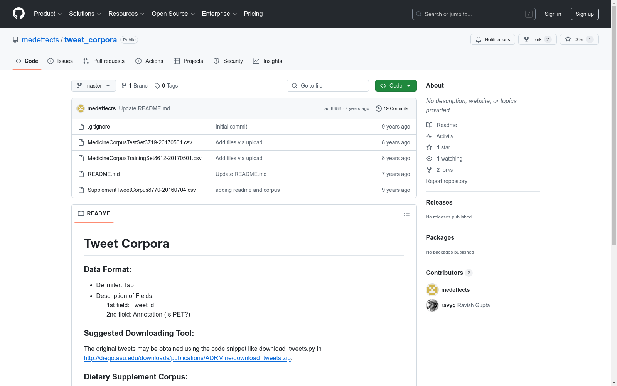617x386 pixels.
Task: Click the tag icon beside 0 Tags
Action: [x=157, y=86]
